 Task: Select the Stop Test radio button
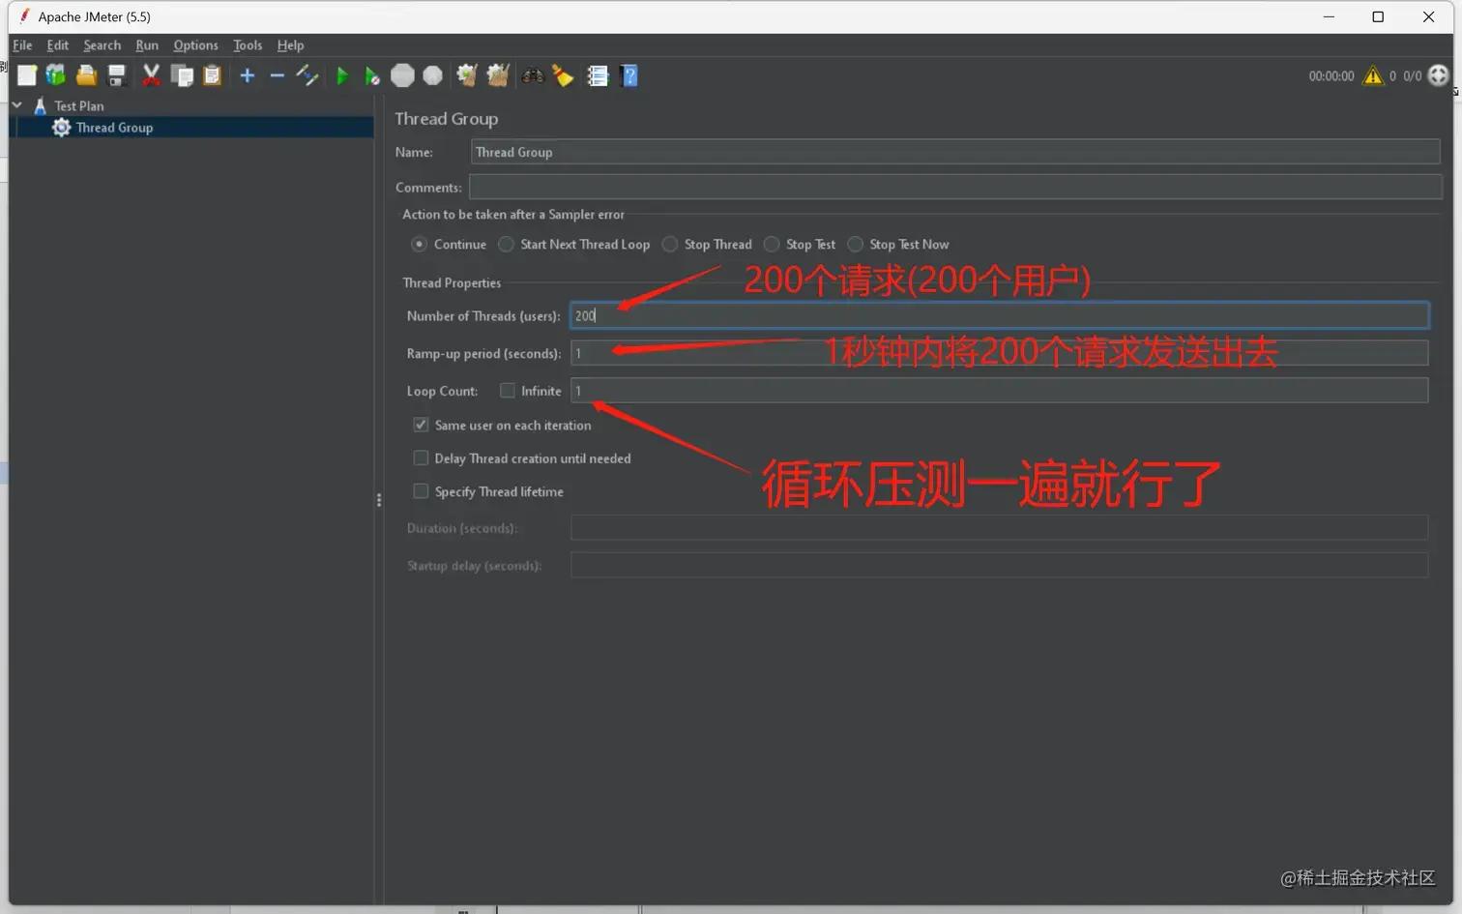(772, 244)
